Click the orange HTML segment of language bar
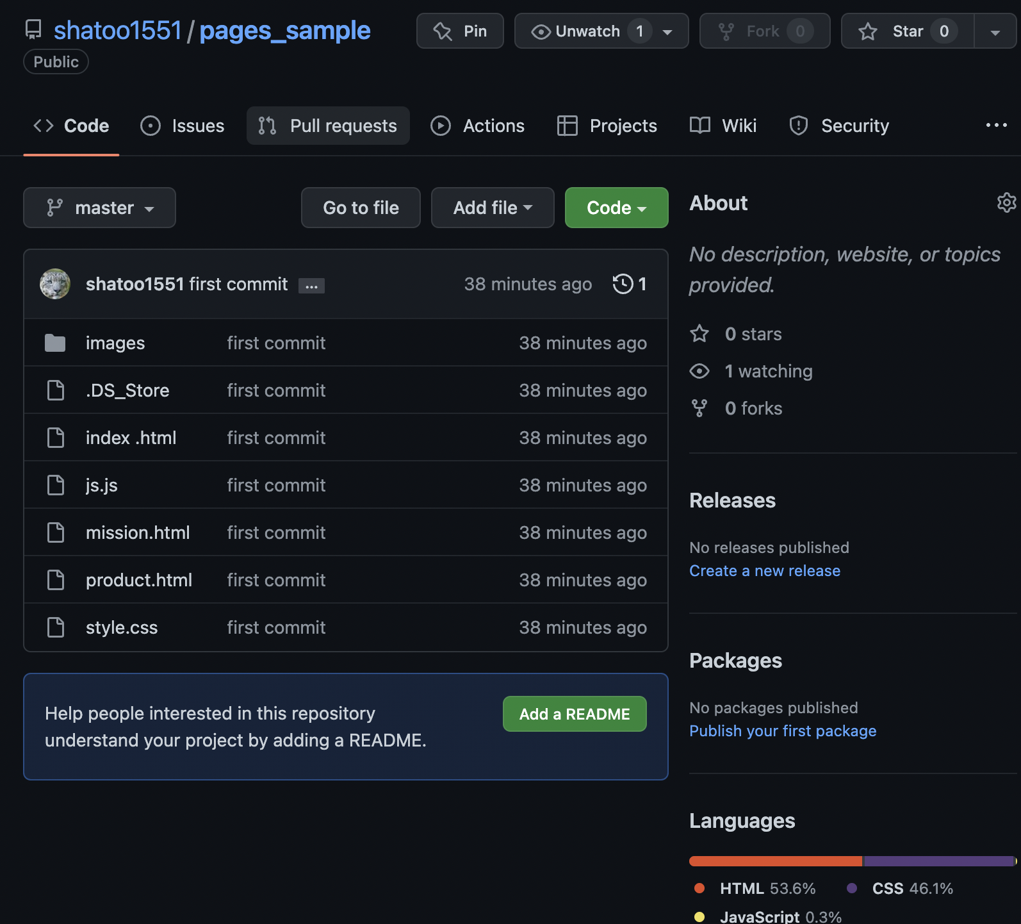1021x924 pixels. pos(776,861)
